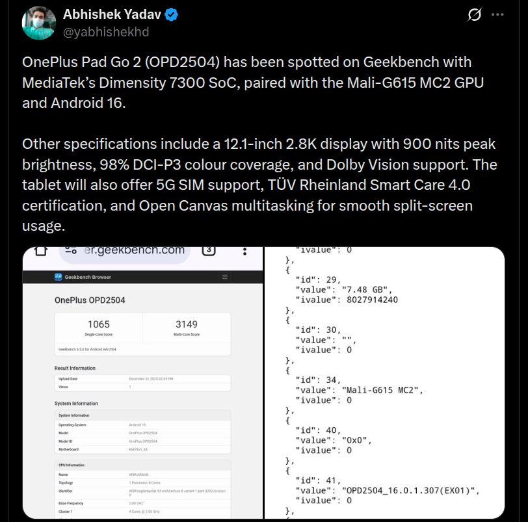Viewport: 528px width, 522px height.
Task: Open the JSON output image on right
Action: tap(384, 382)
